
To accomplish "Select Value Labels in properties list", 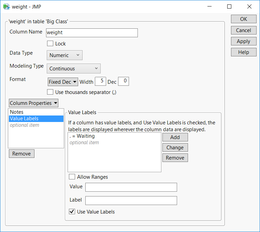I will [x=24, y=119].
